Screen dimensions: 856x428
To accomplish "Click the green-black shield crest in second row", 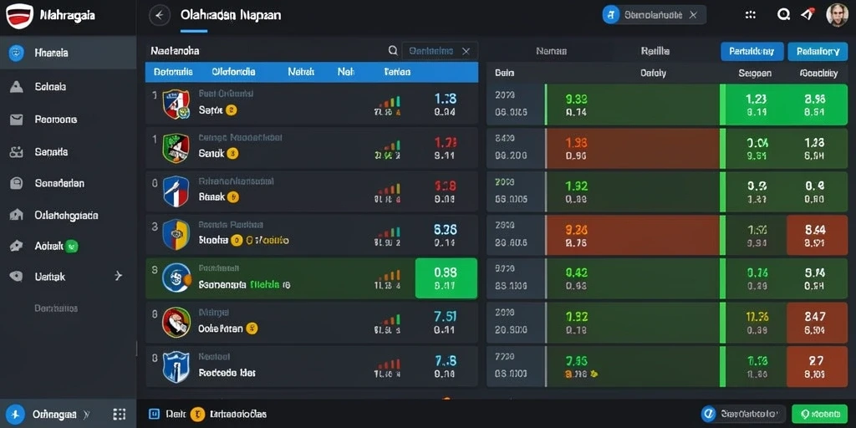I will 176,148.
